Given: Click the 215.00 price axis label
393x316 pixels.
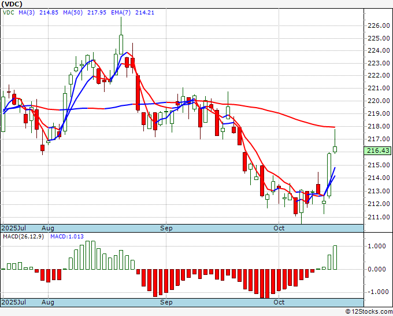Looking at the screenshot, I should coord(379,165).
